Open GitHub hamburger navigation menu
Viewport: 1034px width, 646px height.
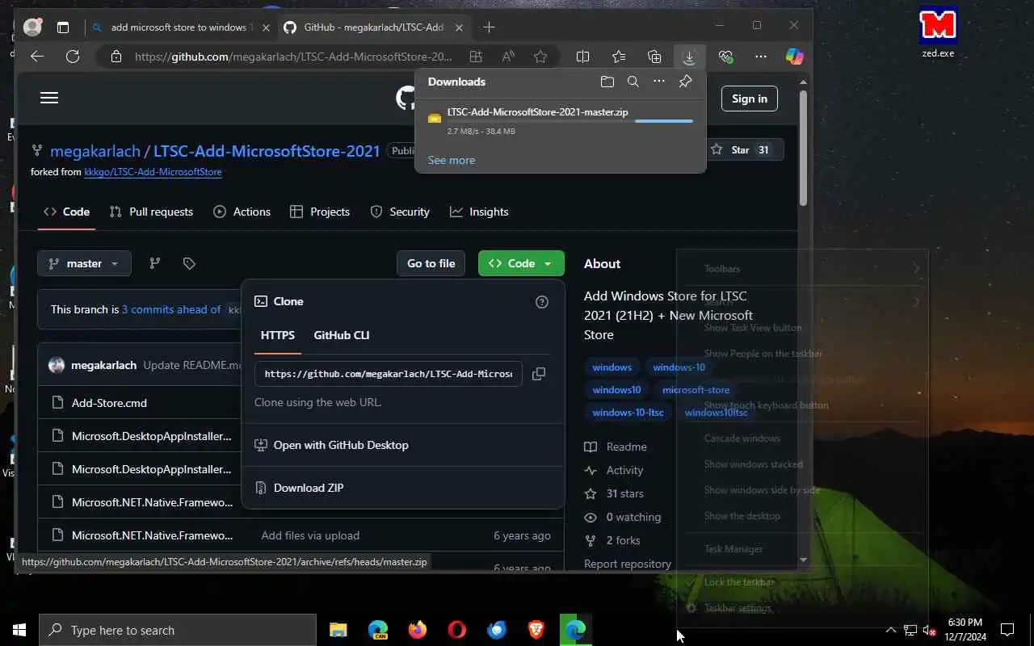pos(49,98)
